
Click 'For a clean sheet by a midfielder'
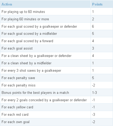(26, 63)
